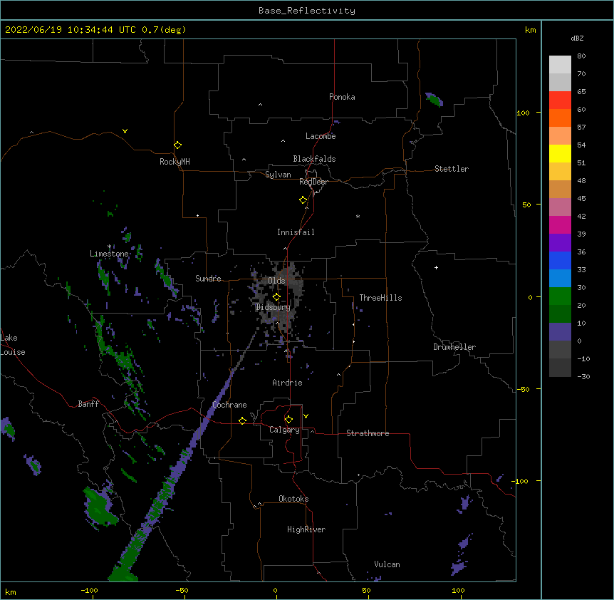Click the Calgary city label
Screen dimensions: 614x600
point(284,430)
